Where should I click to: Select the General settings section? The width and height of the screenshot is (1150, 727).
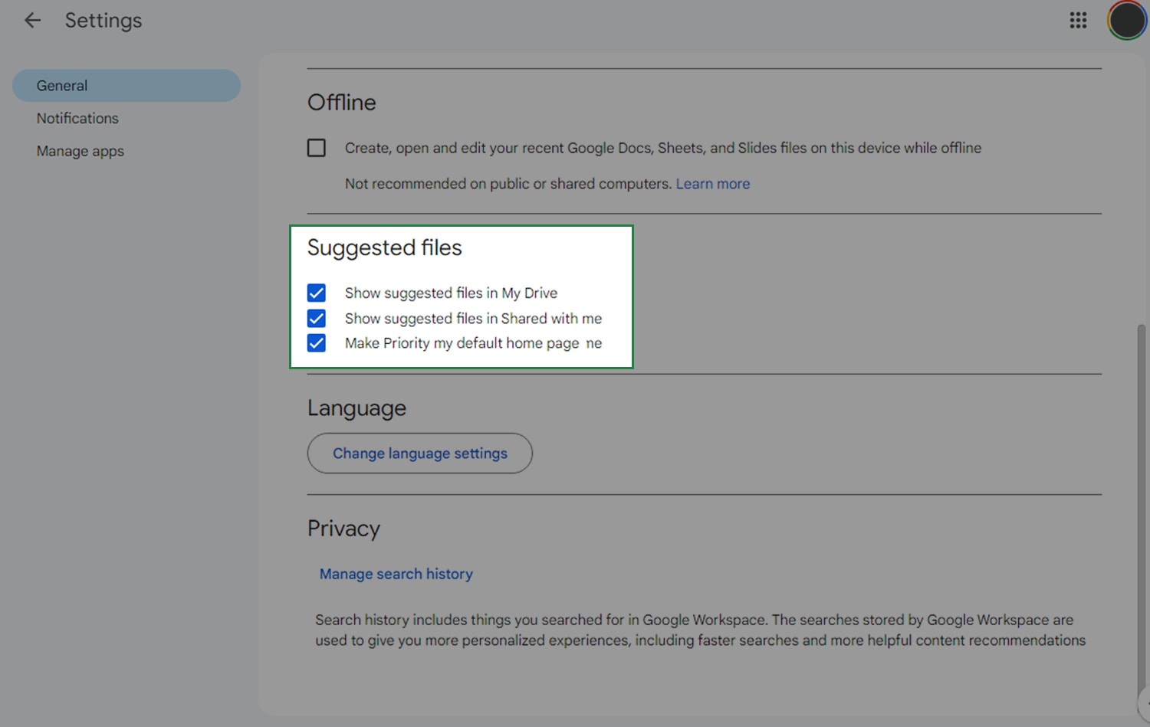[62, 85]
